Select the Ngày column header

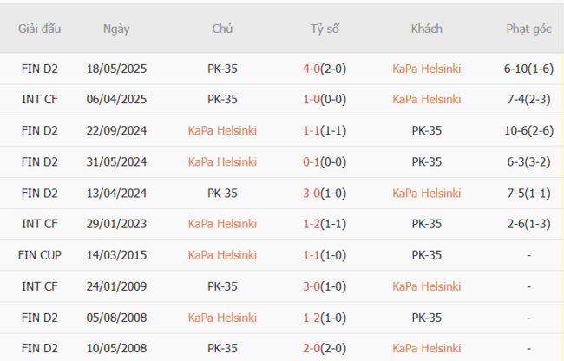(x=116, y=29)
